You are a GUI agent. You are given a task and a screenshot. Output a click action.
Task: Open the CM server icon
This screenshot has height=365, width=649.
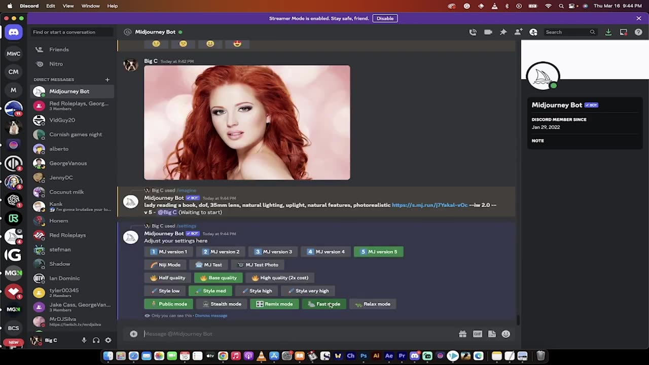[x=14, y=71]
